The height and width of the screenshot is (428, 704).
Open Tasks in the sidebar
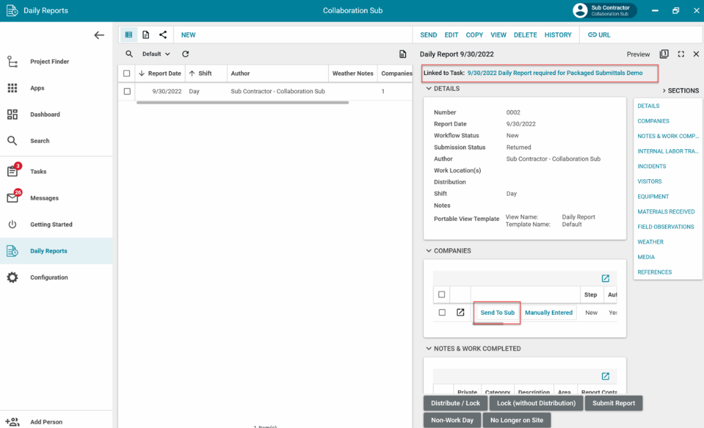38,171
